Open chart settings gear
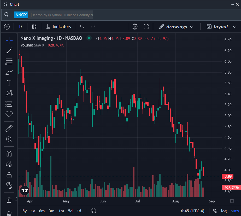 (135, 27)
